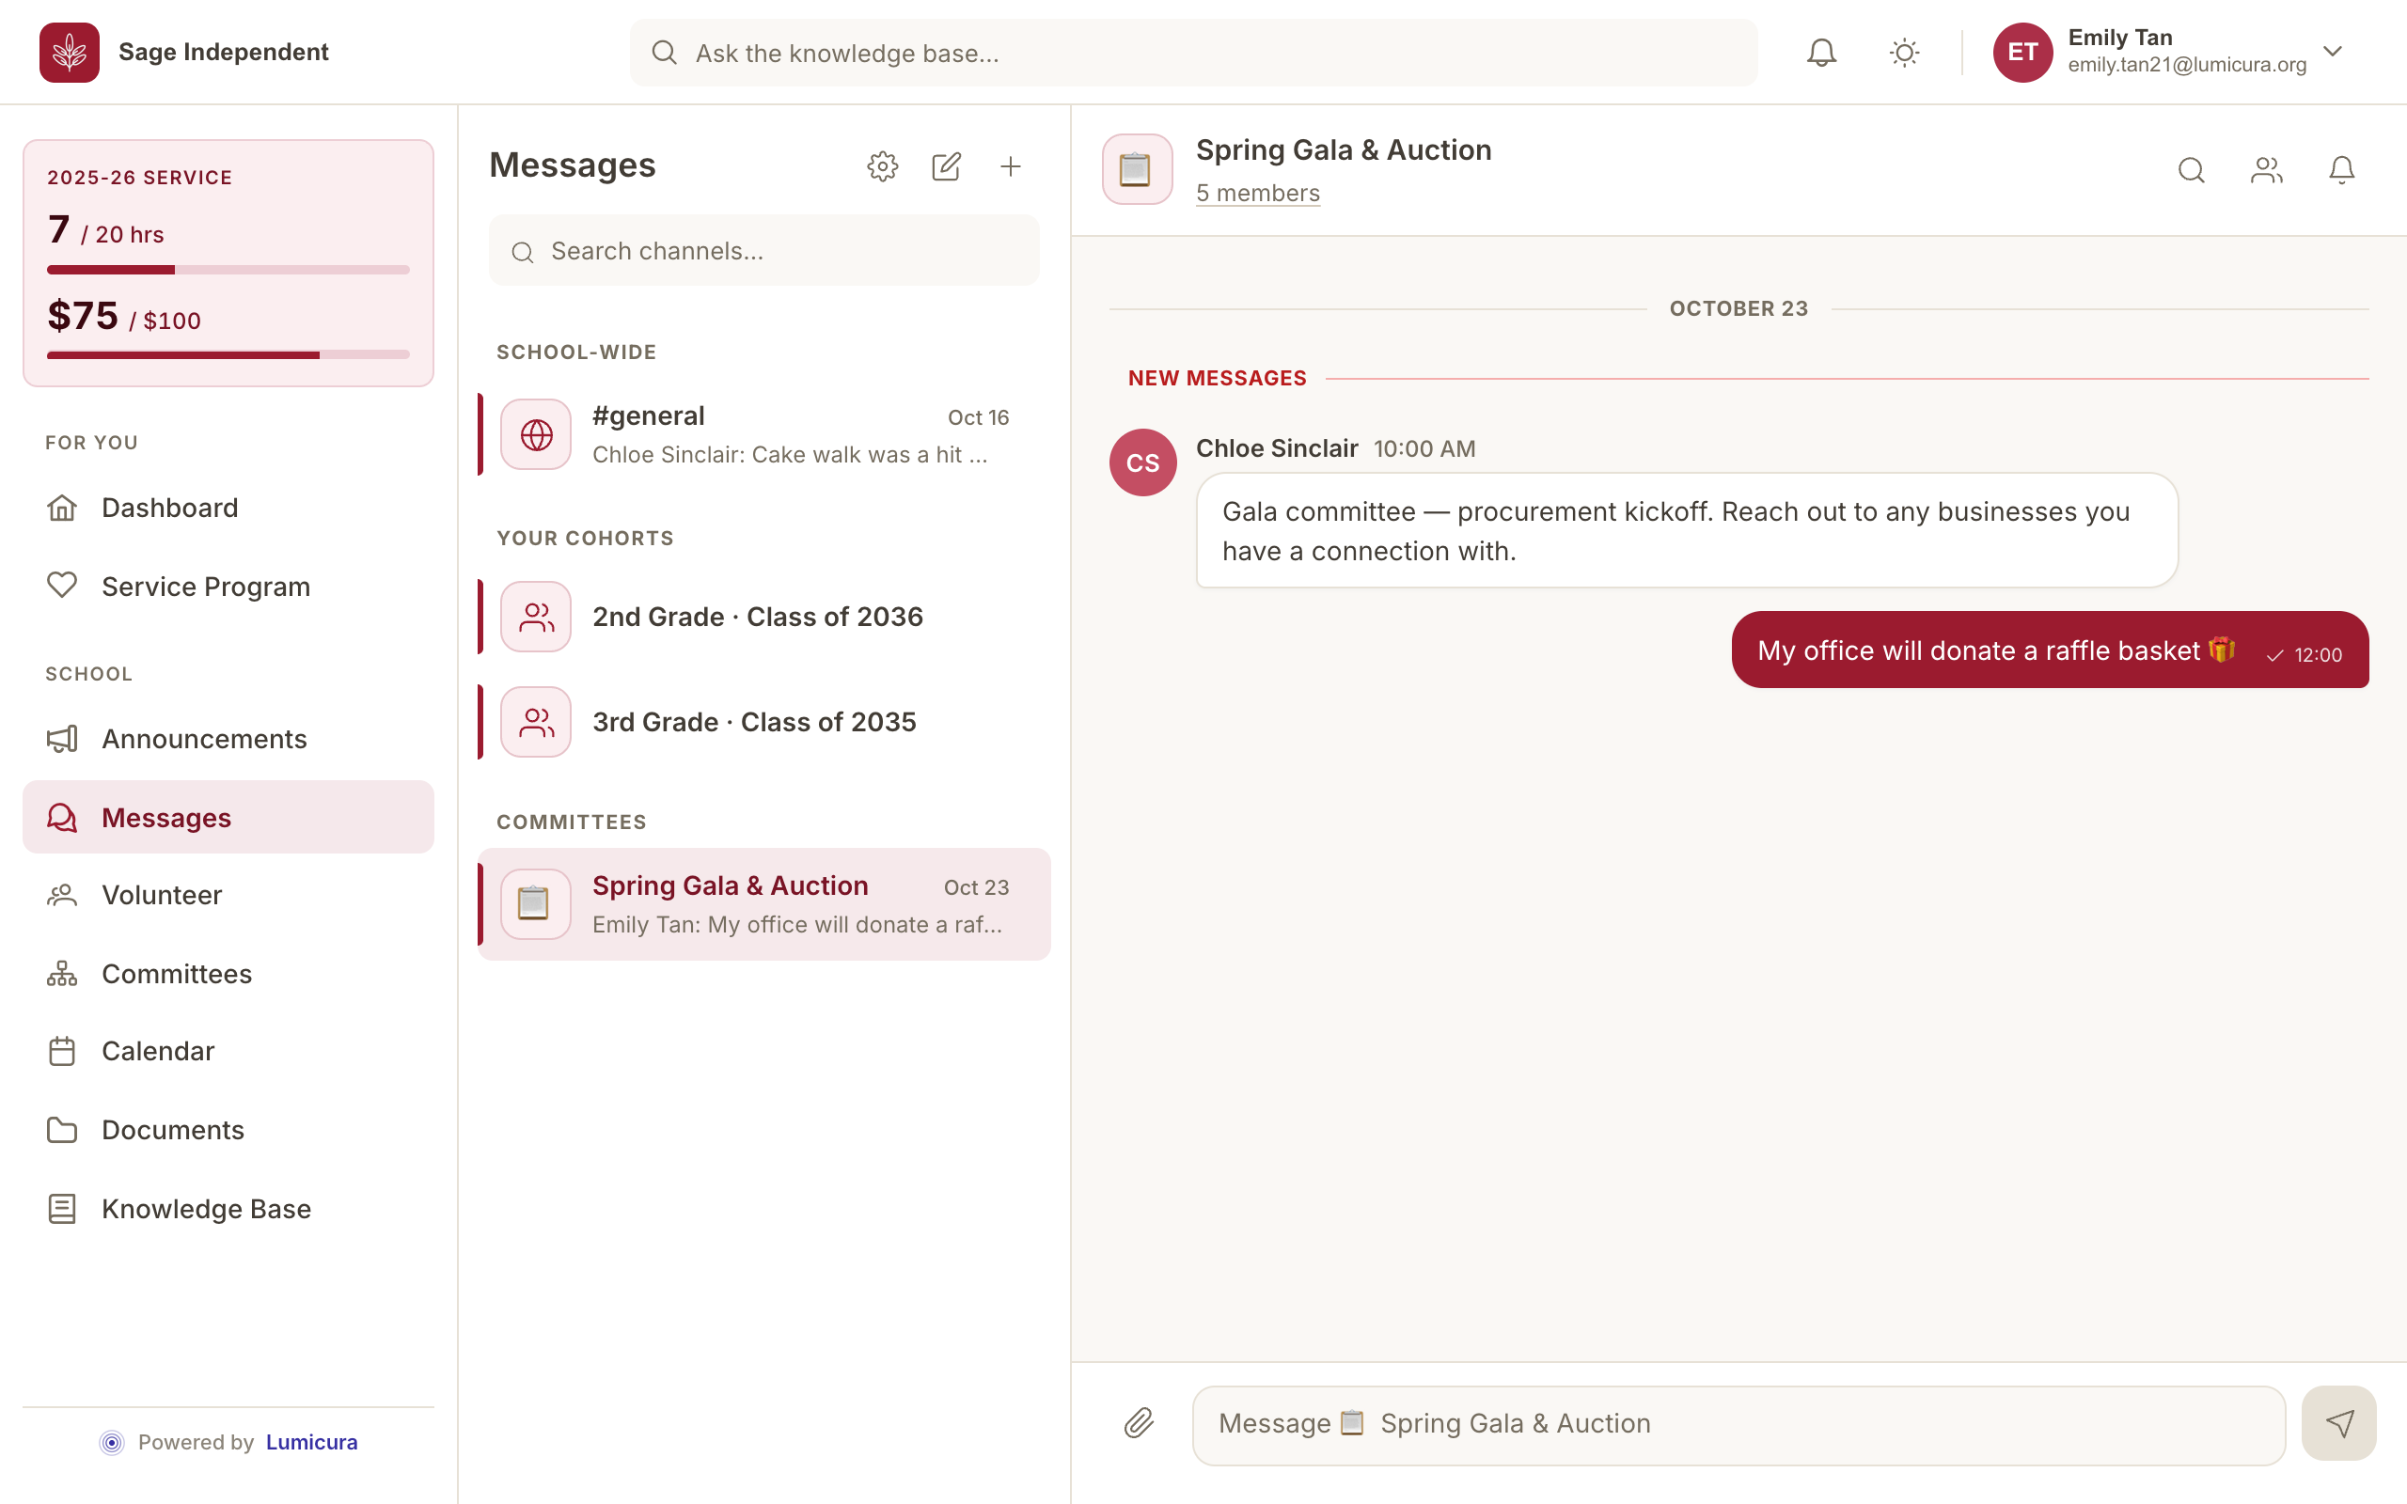The height and width of the screenshot is (1504, 2407).
Task: Click the ET profile avatar
Action: (2022, 52)
